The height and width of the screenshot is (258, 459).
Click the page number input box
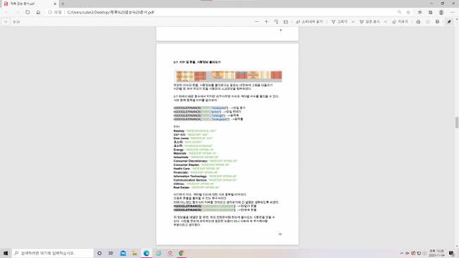(x=6, y=22)
